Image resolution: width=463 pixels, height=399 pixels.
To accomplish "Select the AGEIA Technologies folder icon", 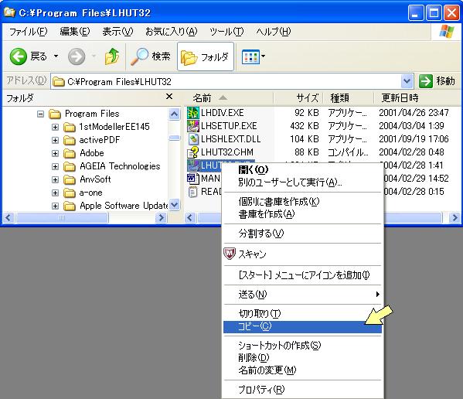I will tap(70, 166).
